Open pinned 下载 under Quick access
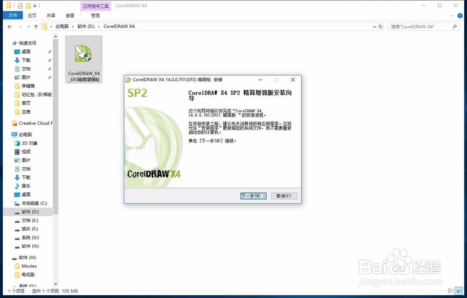The width and height of the screenshot is (467, 298). 26,60
